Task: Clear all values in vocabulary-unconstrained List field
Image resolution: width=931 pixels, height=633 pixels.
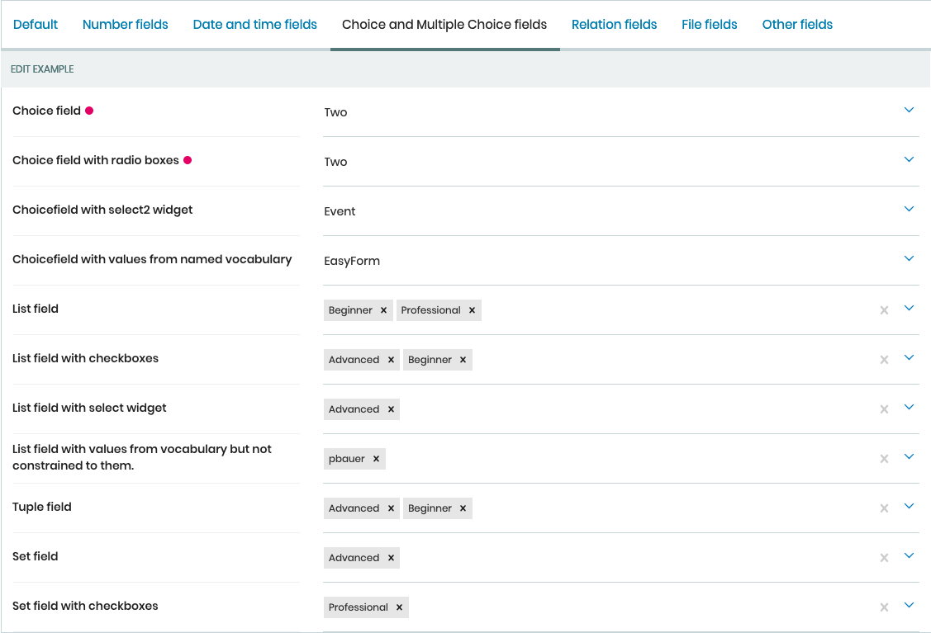Action: click(x=884, y=459)
